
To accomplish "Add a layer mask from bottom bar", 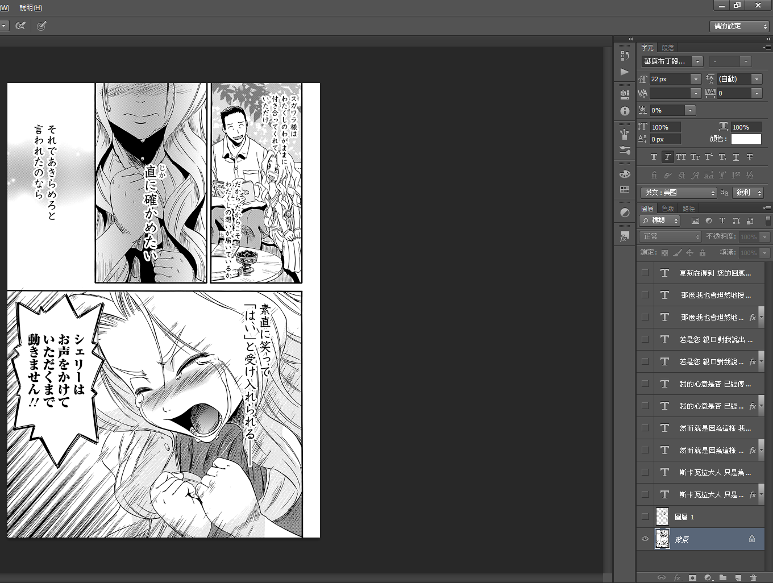I will tap(692, 577).
